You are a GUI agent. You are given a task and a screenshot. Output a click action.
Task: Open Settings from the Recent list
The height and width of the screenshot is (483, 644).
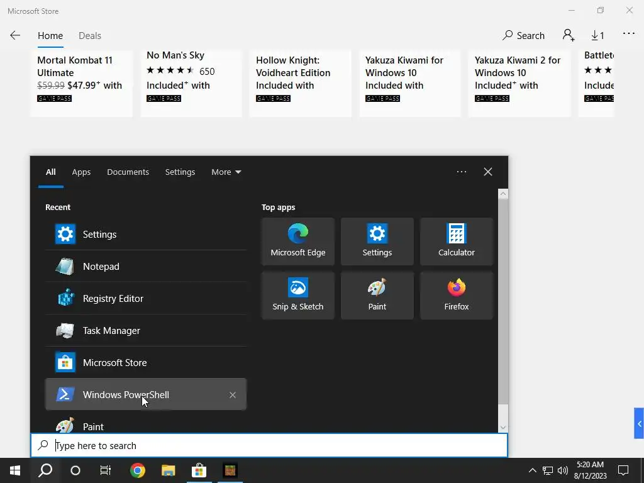(x=146, y=234)
